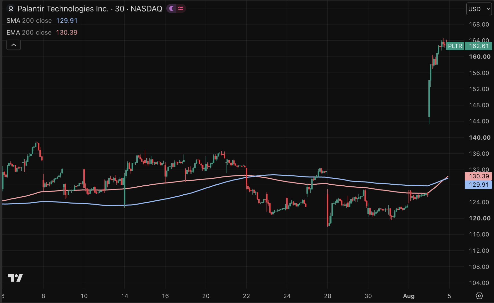Click the 152.00 price scale label
Screen dimensions: 494x303
coord(479,89)
